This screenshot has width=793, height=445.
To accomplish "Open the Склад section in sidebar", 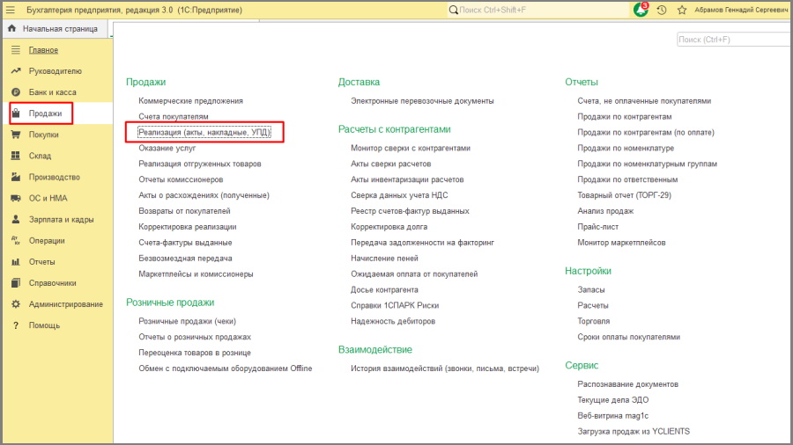I will [x=40, y=156].
